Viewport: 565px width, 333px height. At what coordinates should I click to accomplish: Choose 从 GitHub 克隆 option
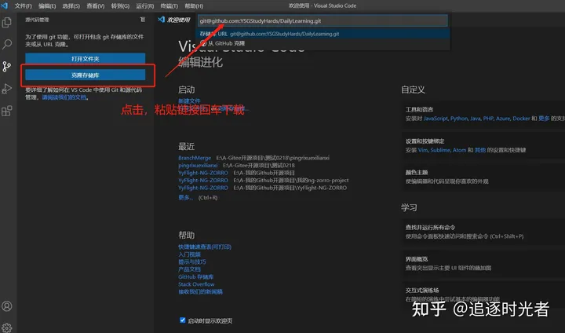coord(323,43)
